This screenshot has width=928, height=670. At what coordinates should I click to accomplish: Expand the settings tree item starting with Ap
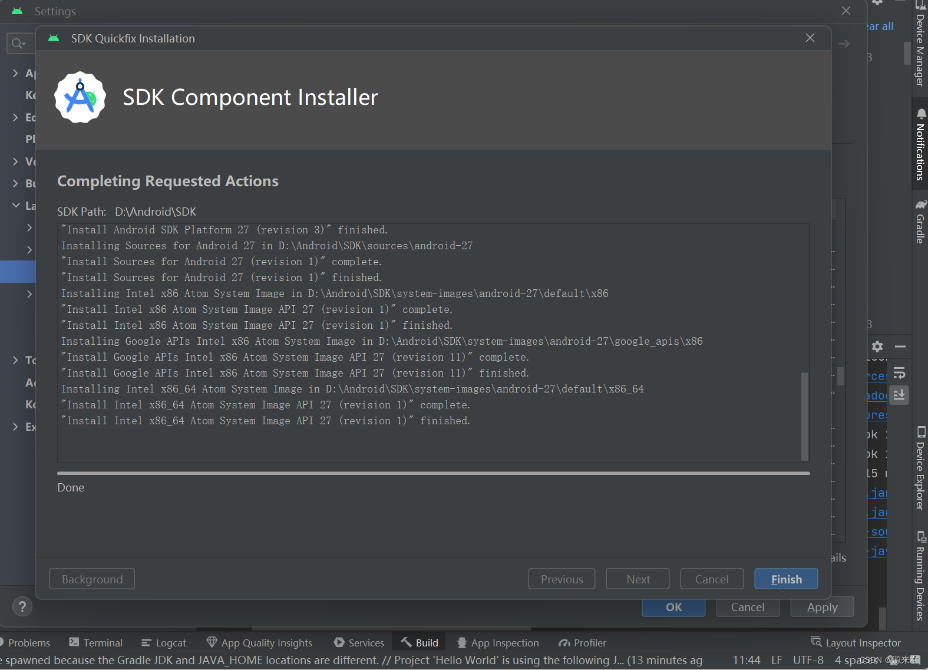15,73
